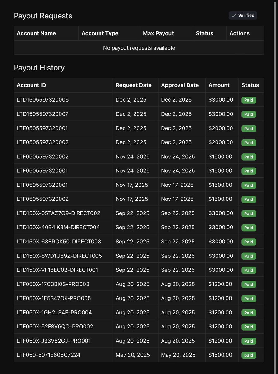
Task: Click account LTD150X-63BROK50-DIRECT003
Action: tap(59, 242)
